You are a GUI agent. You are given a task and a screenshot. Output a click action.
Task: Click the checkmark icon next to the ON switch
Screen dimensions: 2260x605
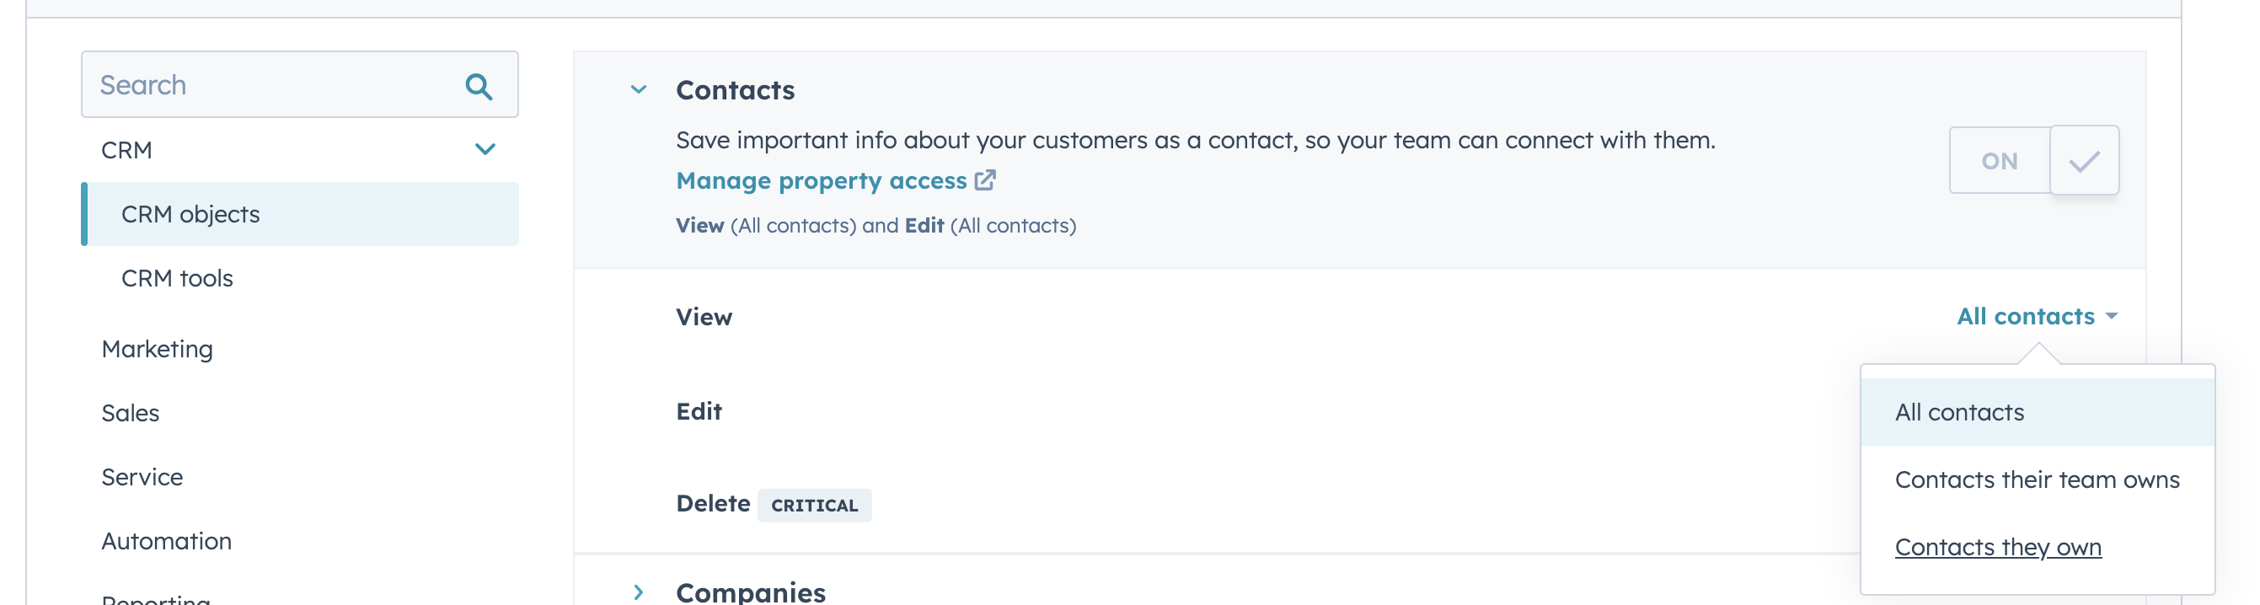(2086, 160)
